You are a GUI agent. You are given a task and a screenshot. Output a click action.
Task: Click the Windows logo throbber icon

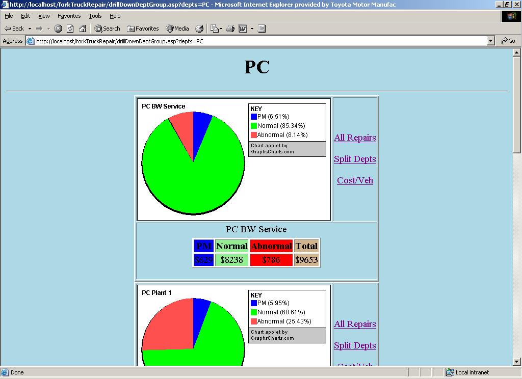tap(511, 16)
